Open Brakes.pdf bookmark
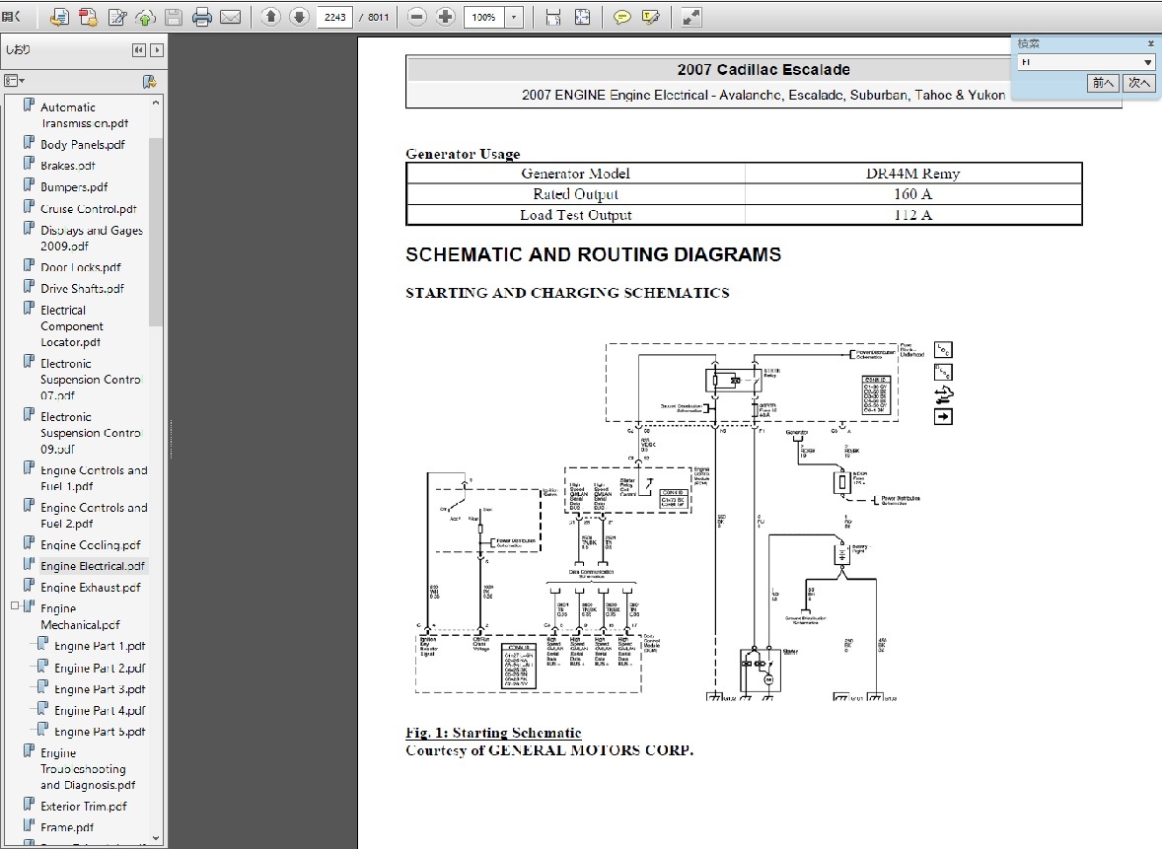Image resolution: width=1162 pixels, height=849 pixels. (67, 166)
